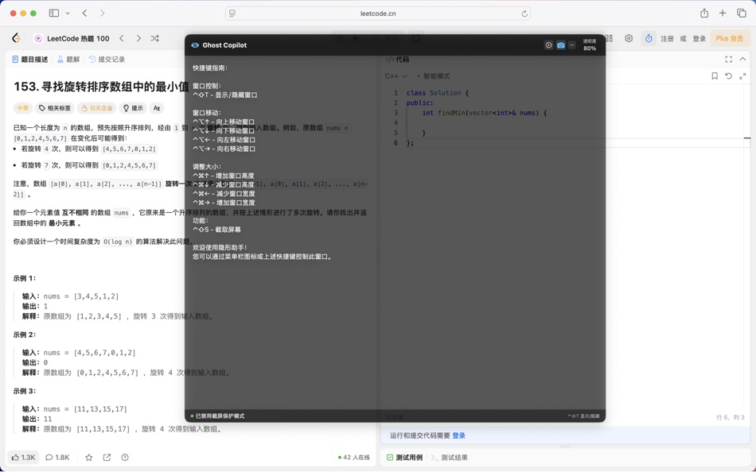Expand the editor with diagonal arrows icon

742,76
